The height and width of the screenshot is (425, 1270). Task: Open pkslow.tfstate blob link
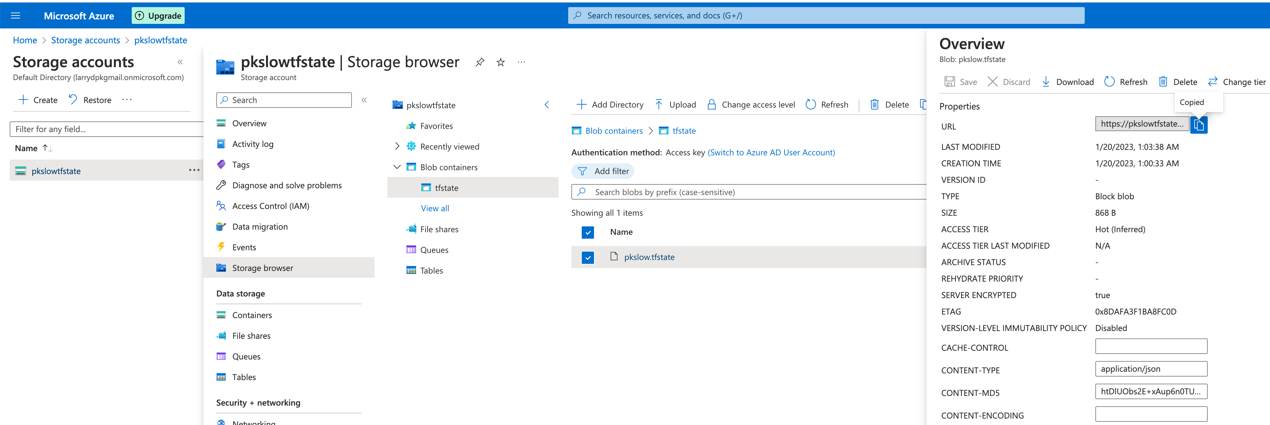[649, 257]
